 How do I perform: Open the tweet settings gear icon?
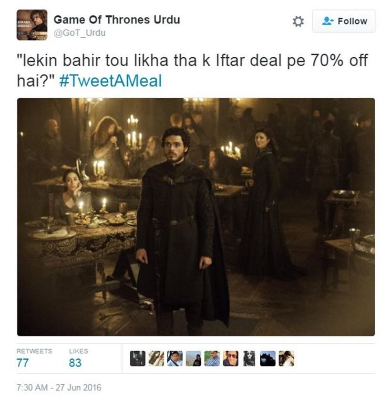[298, 21]
